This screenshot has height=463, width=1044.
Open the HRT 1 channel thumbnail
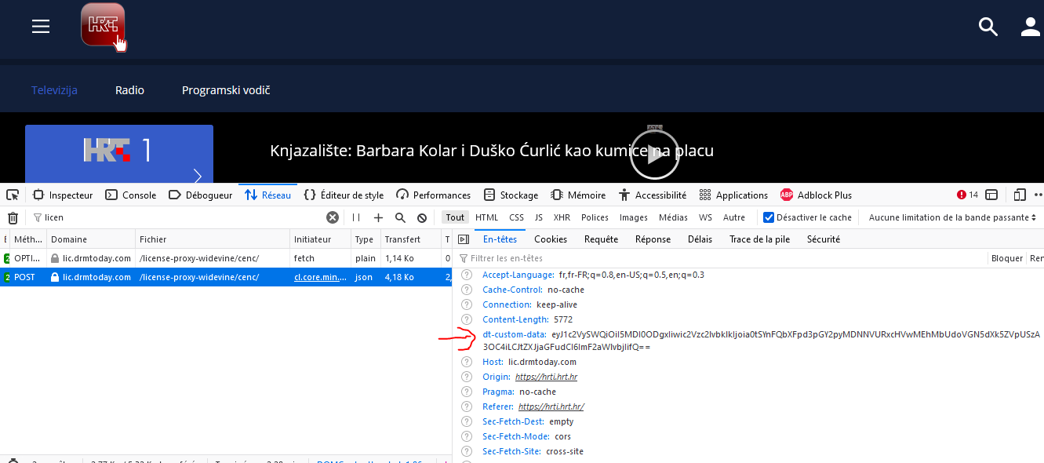point(119,154)
